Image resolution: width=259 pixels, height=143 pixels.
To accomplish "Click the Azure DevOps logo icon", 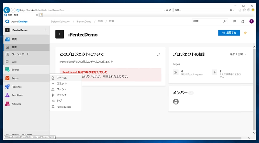I will coord(7,21).
